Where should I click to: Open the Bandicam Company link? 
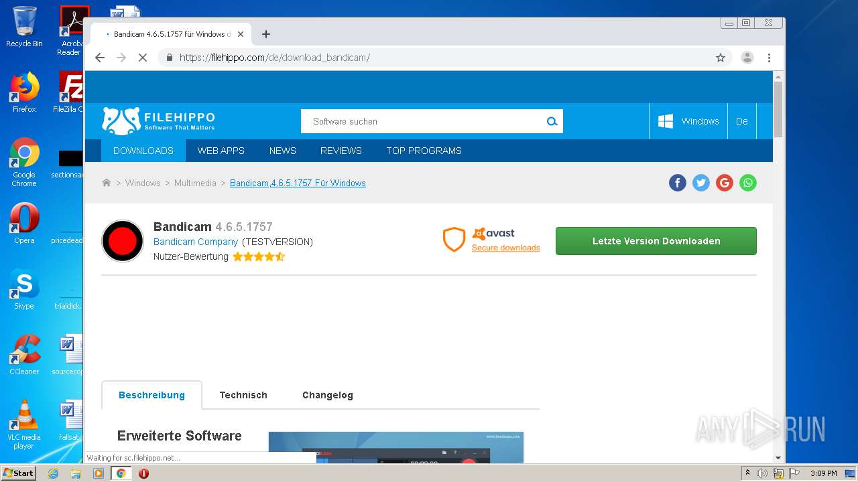pyautogui.click(x=196, y=242)
